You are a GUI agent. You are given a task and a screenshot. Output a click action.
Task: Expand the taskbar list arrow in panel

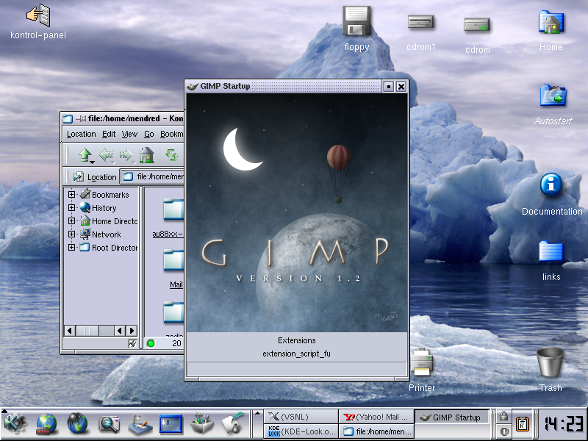coord(258,414)
